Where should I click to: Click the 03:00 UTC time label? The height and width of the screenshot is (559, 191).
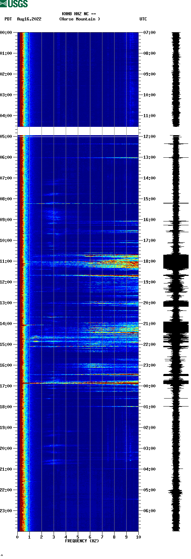pos(149,448)
